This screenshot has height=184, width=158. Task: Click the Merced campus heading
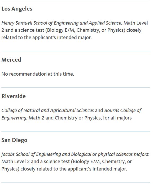pyautogui.click(x=11, y=59)
